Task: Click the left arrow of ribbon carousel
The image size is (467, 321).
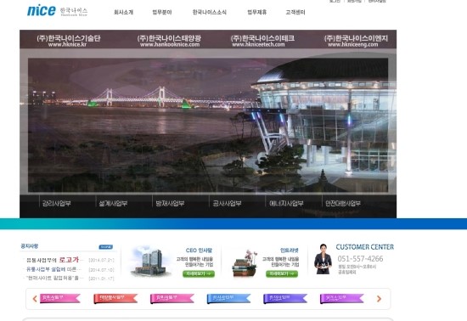Action: click(x=35, y=299)
